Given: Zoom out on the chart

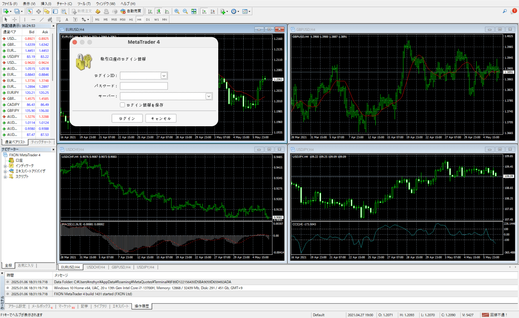Looking at the screenshot, I should [185, 11].
